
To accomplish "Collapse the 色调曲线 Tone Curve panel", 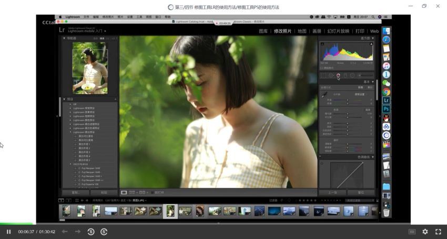I will point(373,157).
